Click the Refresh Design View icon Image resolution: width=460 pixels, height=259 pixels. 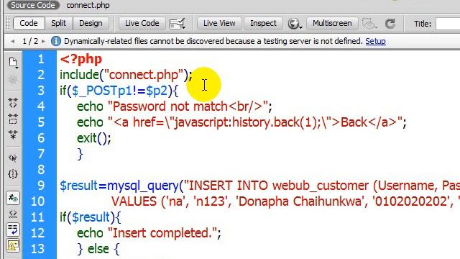[390, 24]
